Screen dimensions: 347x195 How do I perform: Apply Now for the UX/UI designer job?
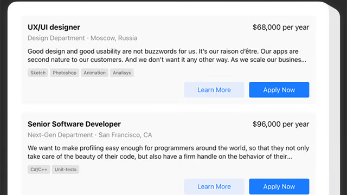click(279, 90)
